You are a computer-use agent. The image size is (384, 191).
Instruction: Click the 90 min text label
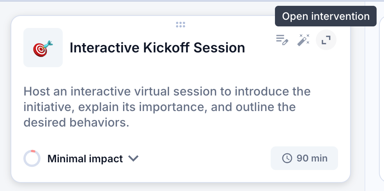click(x=312, y=158)
